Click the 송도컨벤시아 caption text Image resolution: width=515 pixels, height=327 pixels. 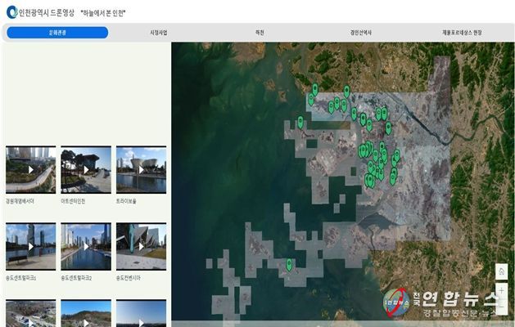coord(128,278)
